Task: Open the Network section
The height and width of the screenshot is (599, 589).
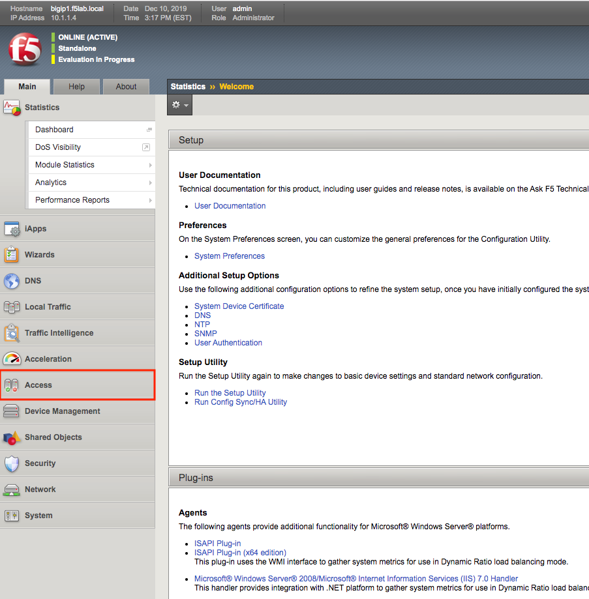Action: coord(78,489)
